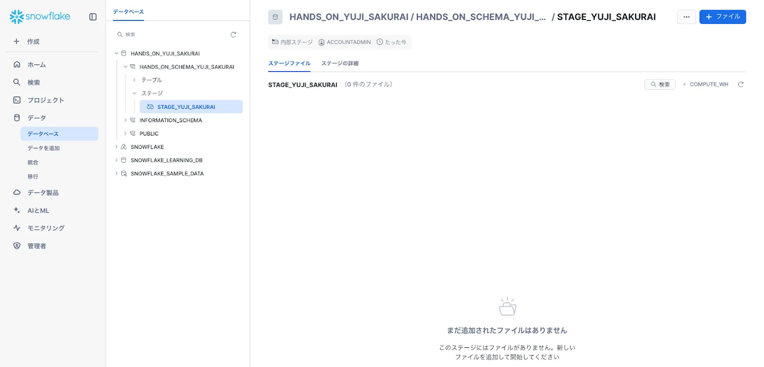Expand the INFORMATION_SCHEMA node

(x=125, y=120)
